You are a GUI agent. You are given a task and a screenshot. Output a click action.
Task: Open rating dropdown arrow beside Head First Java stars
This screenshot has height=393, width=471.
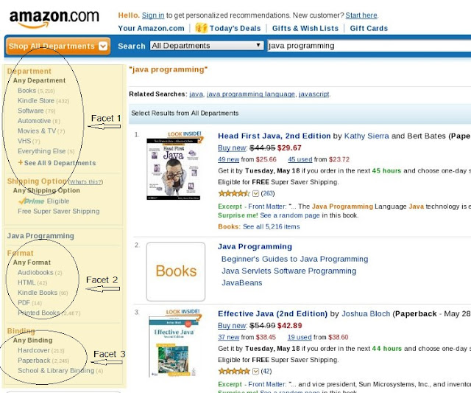click(255, 194)
